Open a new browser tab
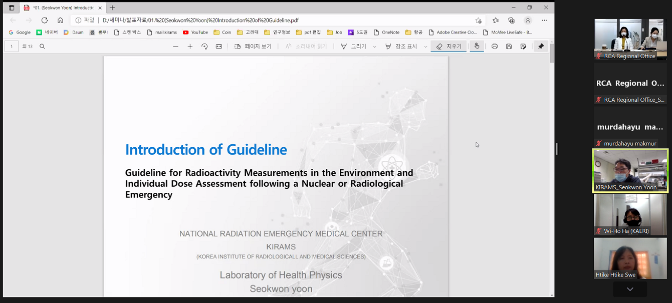Screen dimensions: 672x303 tap(112, 8)
